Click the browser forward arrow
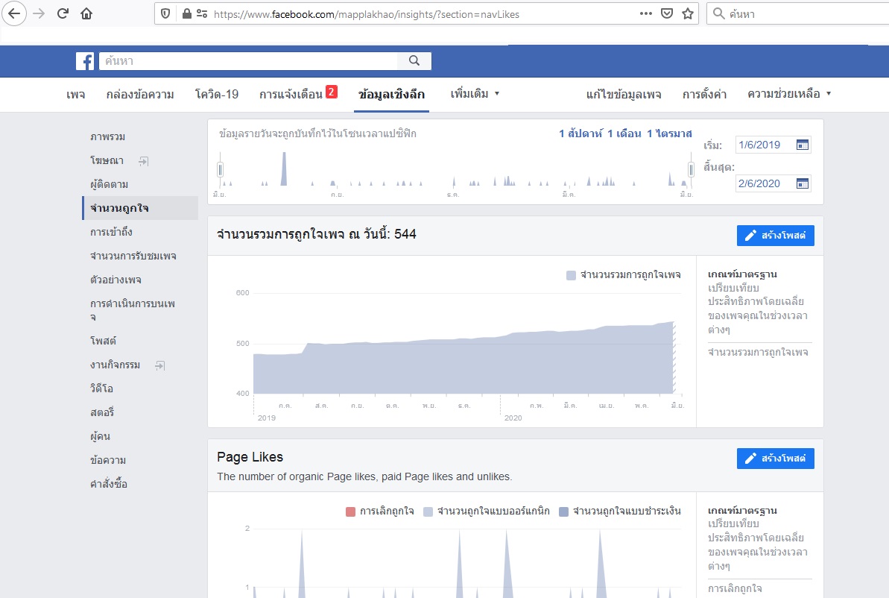This screenshot has height=598, width=889. tap(39, 13)
